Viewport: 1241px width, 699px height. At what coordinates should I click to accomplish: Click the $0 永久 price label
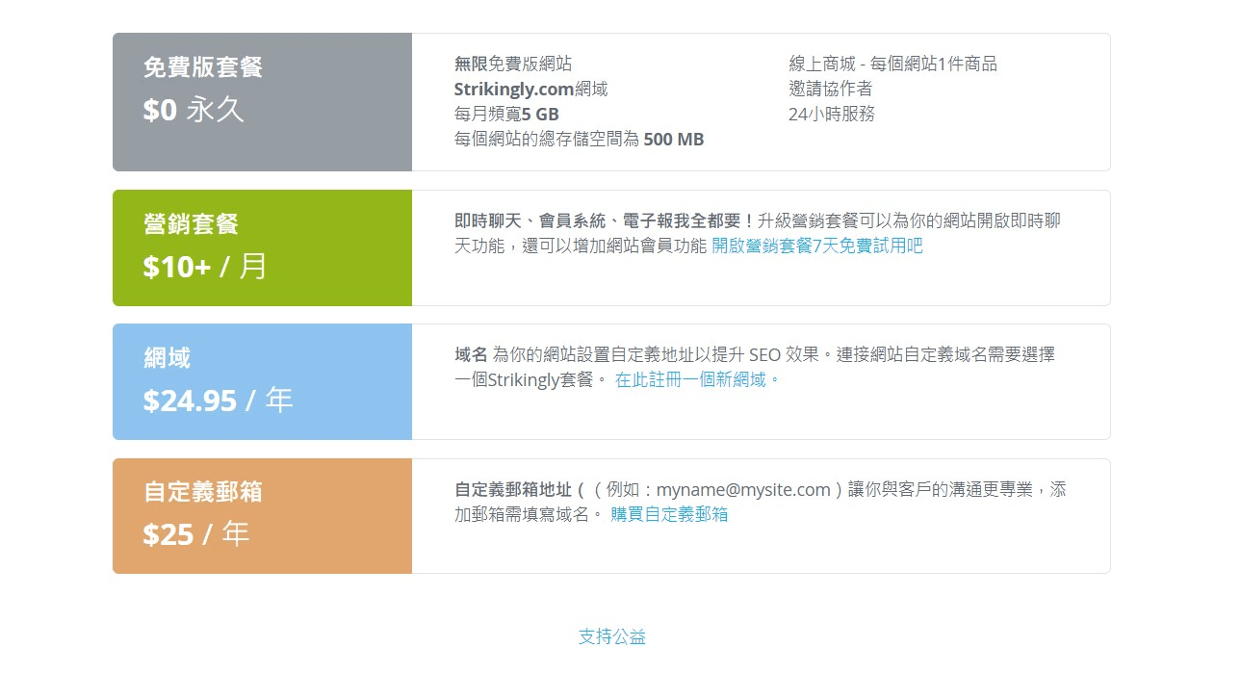194,110
